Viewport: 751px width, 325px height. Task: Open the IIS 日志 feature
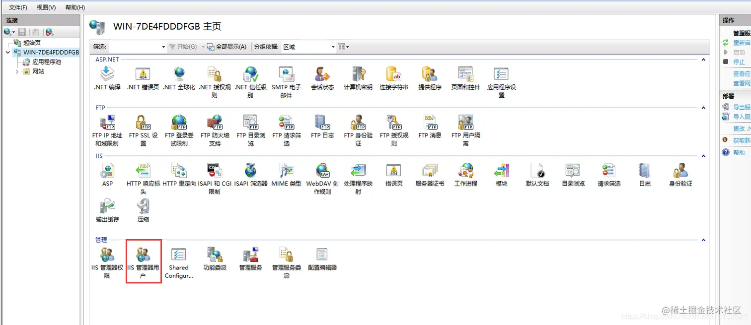(x=645, y=175)
